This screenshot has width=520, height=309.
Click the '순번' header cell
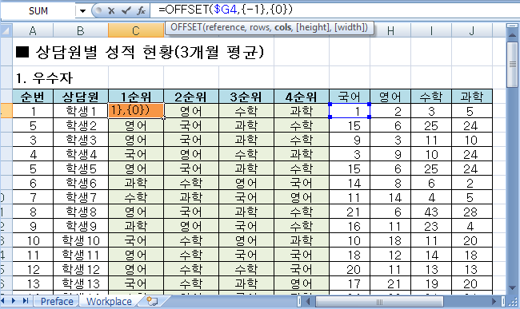point(33,97)
